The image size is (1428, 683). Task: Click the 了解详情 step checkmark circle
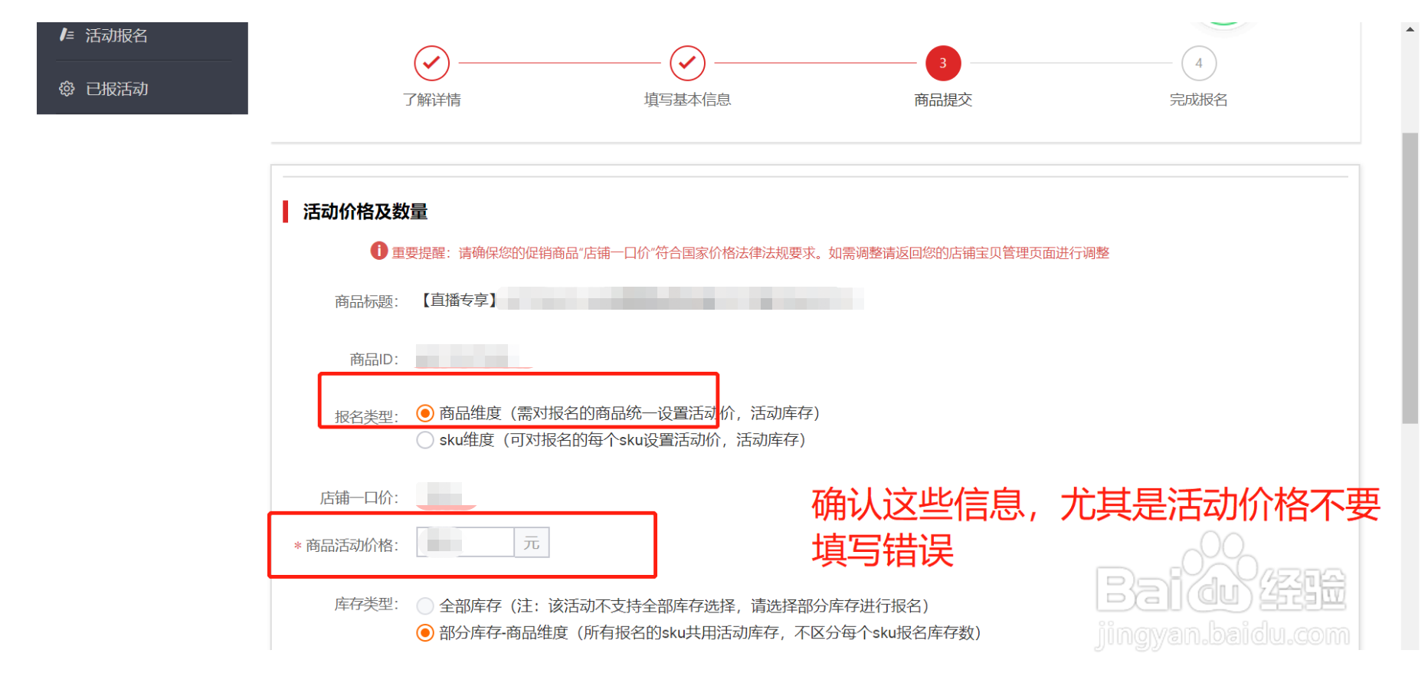pyautogui.click(x=432, y=63)
